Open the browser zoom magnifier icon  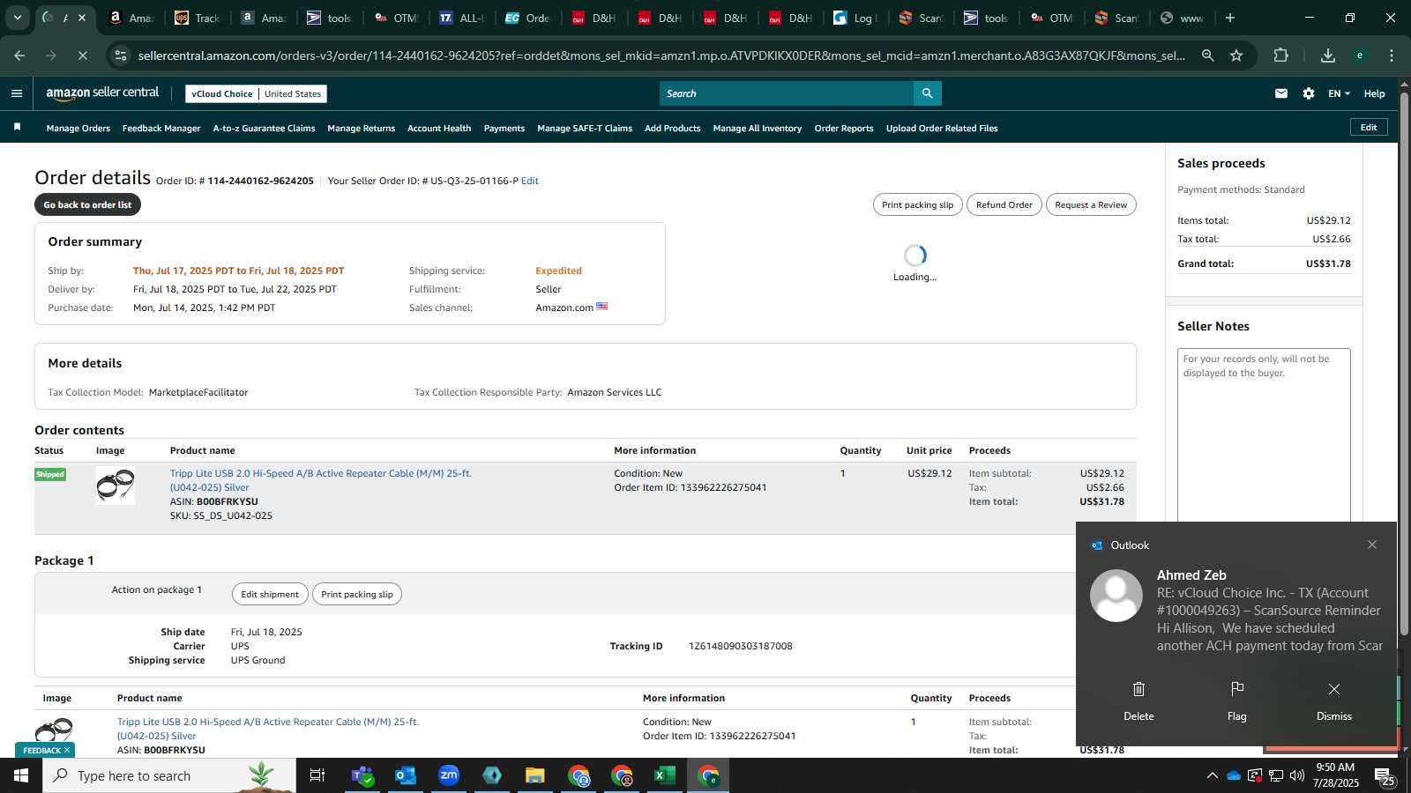(1207, 56)
